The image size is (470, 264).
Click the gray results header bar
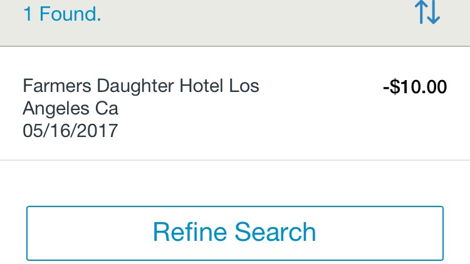tap(235, 23)
